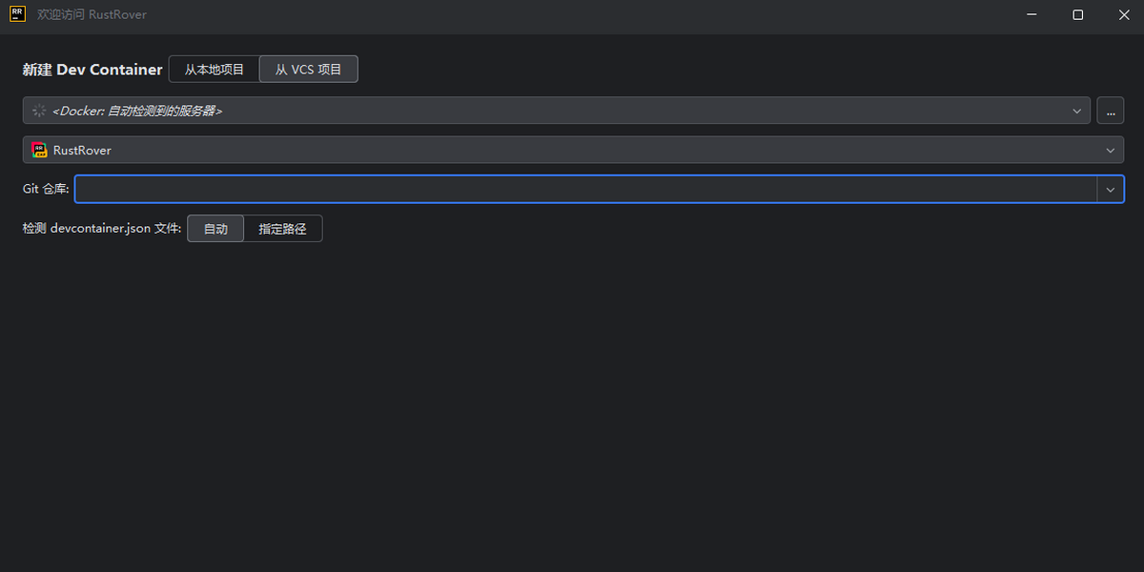Click the loading spinner in the Docker server field
Image resolution: width=1144 pixels, height=572 pixels.
39,111
